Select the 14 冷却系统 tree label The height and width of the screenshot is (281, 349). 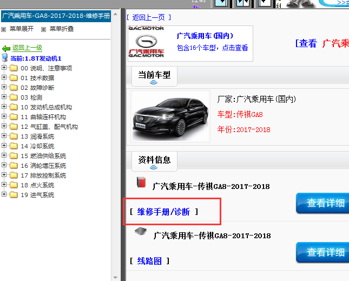click(37, 146)
